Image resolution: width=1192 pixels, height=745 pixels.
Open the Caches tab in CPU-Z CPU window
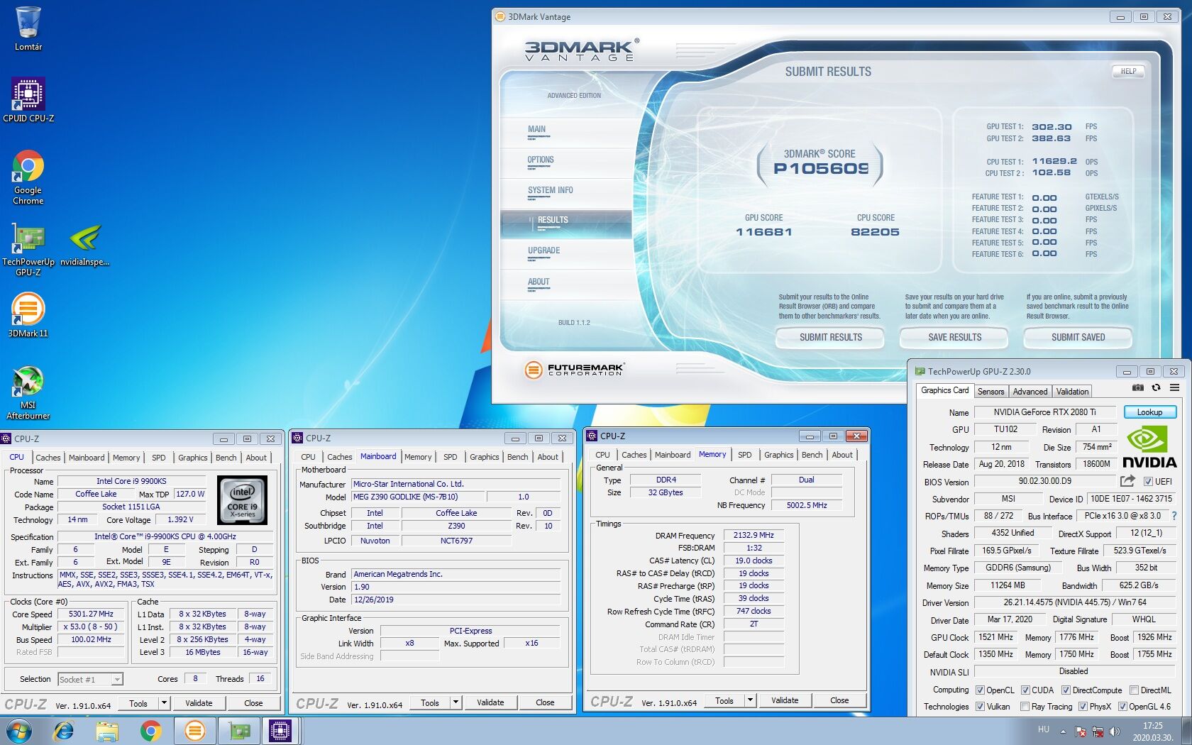pos(48,458)
